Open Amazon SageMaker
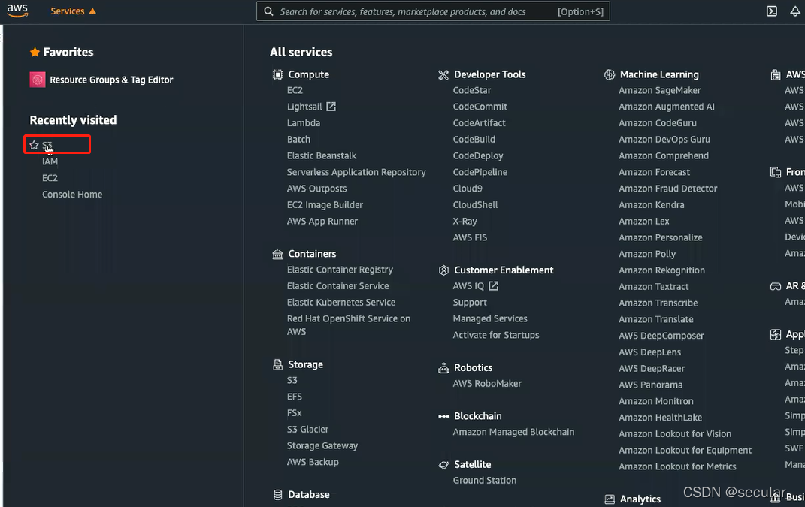The height and width of the screenshot is (507, 805). click(x=660, y=90)
